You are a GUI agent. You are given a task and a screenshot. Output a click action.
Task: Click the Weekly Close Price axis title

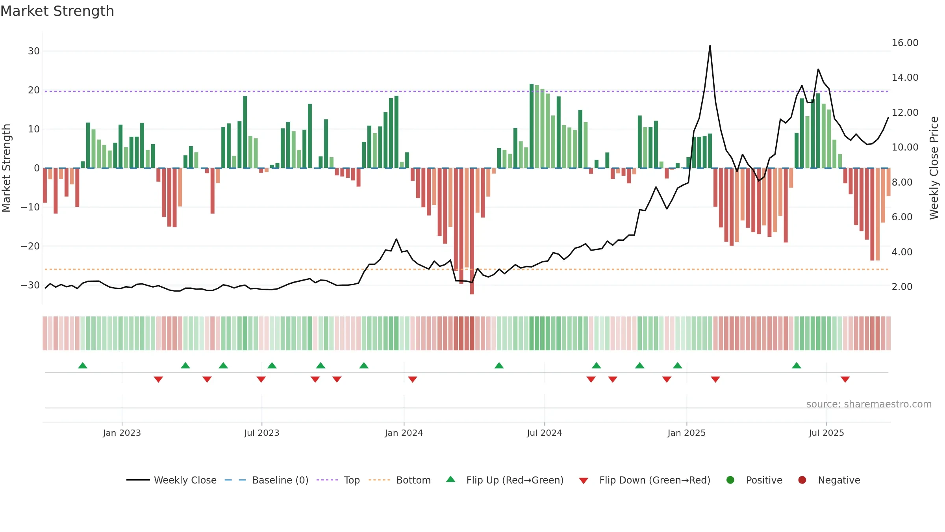point(934,168)
